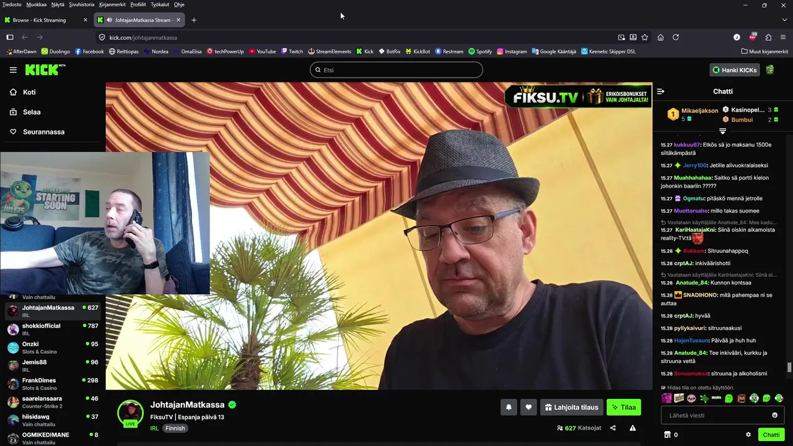Open the emoji picker in chat input
The image size is (793, 446).
pyautogui.click(x=774, y=415)
